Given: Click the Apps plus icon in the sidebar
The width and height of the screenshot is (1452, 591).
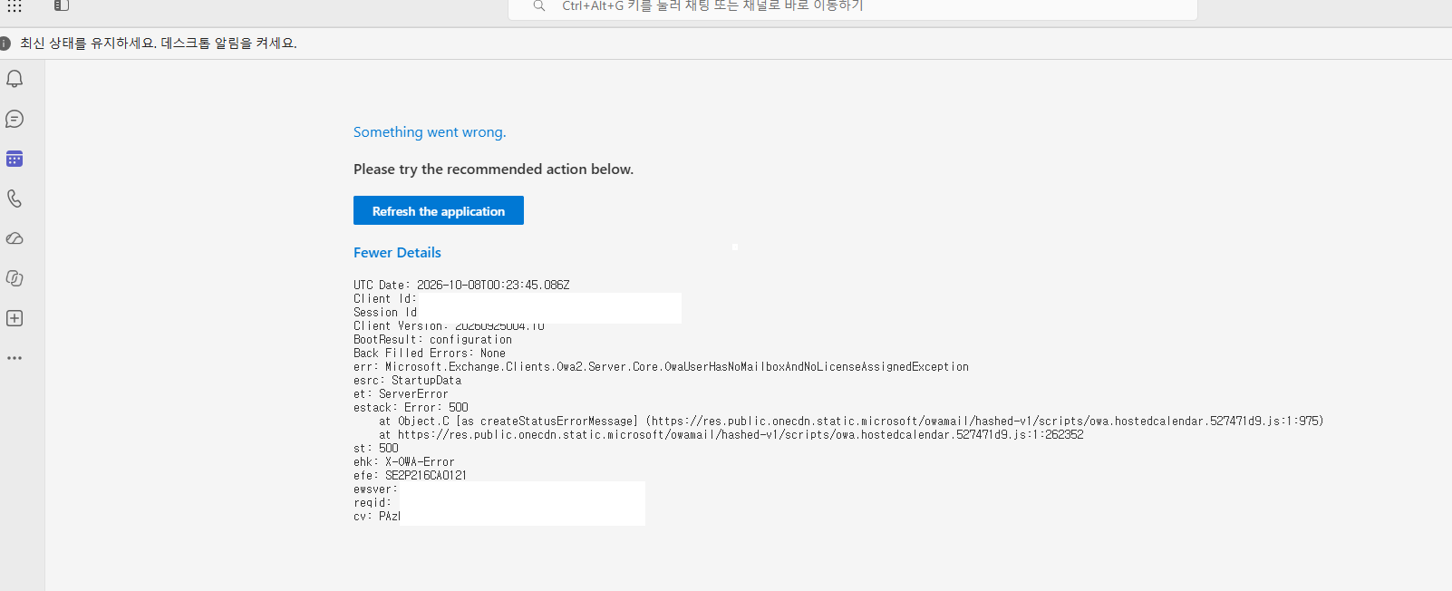Looking at the screenshot, I should tap(15, 318).
